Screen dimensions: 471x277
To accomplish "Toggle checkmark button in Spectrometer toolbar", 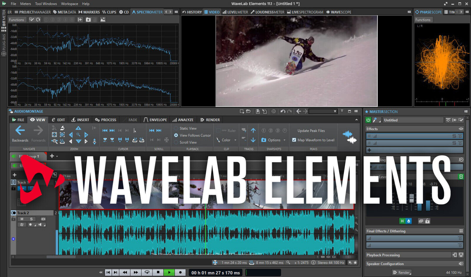I will pyautogui.click(x=31, y=20).
